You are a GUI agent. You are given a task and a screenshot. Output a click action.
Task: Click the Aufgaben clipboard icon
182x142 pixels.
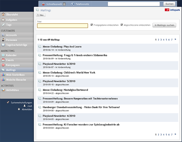3,20
